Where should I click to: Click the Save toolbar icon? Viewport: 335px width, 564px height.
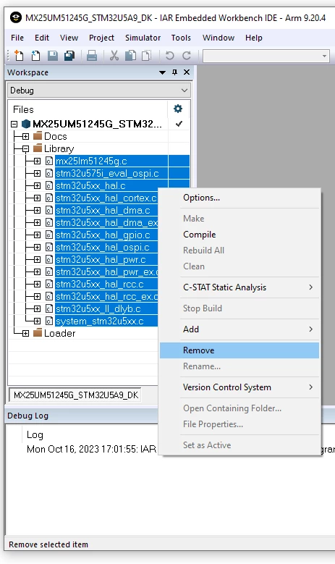click(x=53, y=56)
